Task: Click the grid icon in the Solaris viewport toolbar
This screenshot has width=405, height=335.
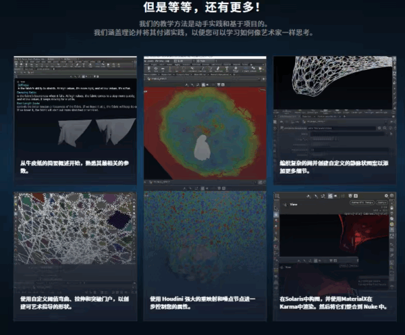Action: [x=277, y=196]
